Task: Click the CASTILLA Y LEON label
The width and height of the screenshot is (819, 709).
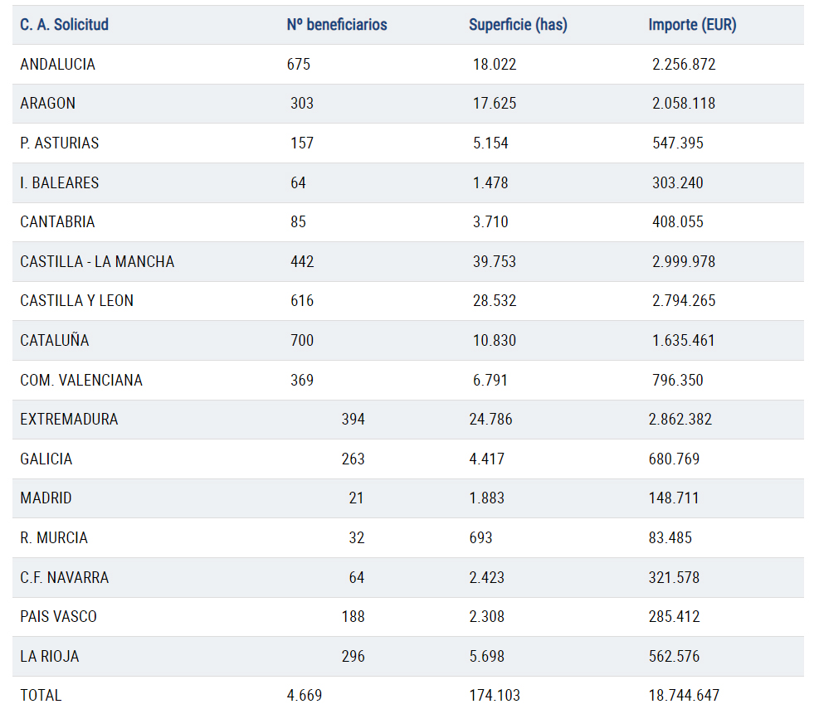Action: pyautogui.click(x=76, y=301)
